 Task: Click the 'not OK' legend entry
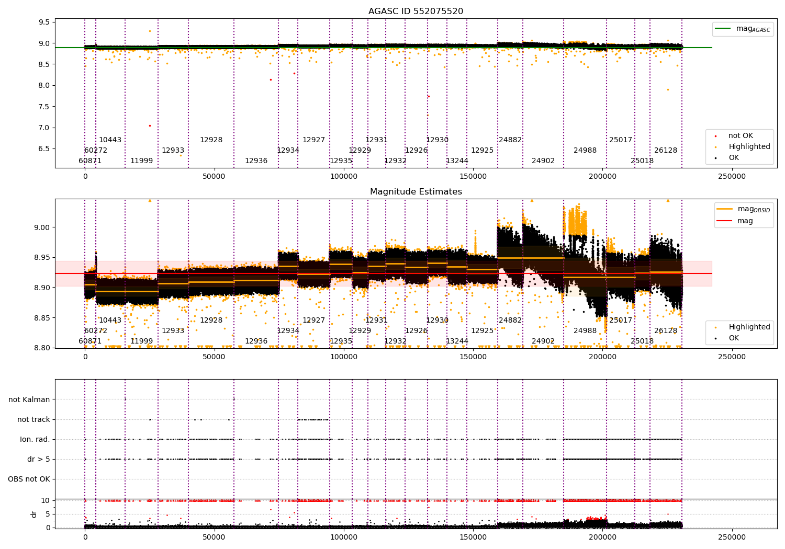(741, 136)
